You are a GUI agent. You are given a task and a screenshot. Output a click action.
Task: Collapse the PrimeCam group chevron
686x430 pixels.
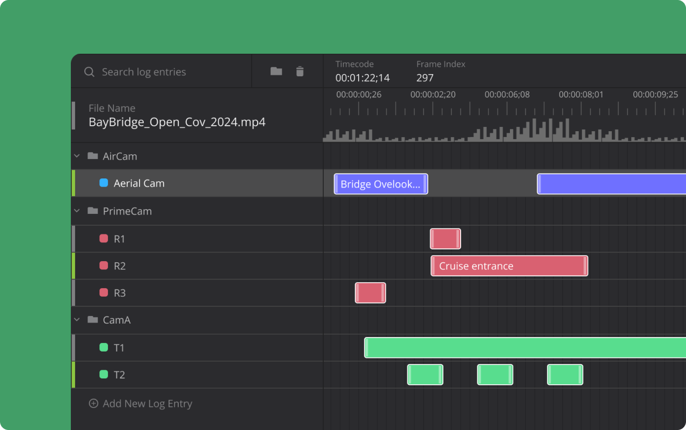pos(77,211)
